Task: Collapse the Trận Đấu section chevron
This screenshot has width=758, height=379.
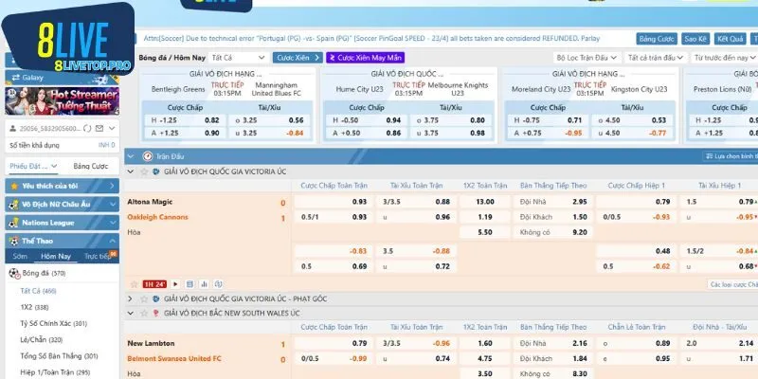Action: click(131, 156)
